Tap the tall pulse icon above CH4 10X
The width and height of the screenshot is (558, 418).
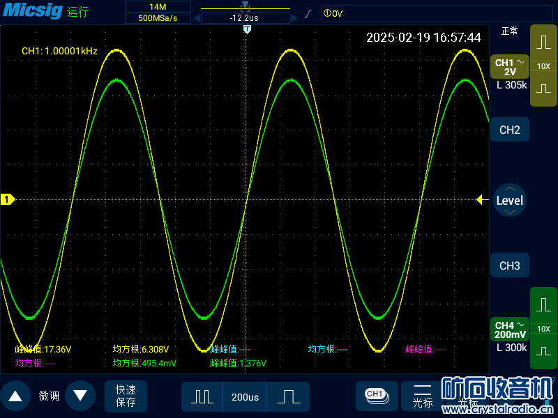[543, 305]
